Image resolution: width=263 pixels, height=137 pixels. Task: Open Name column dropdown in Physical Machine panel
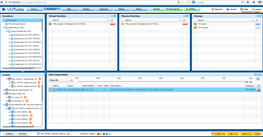click(x=180, y=20)
